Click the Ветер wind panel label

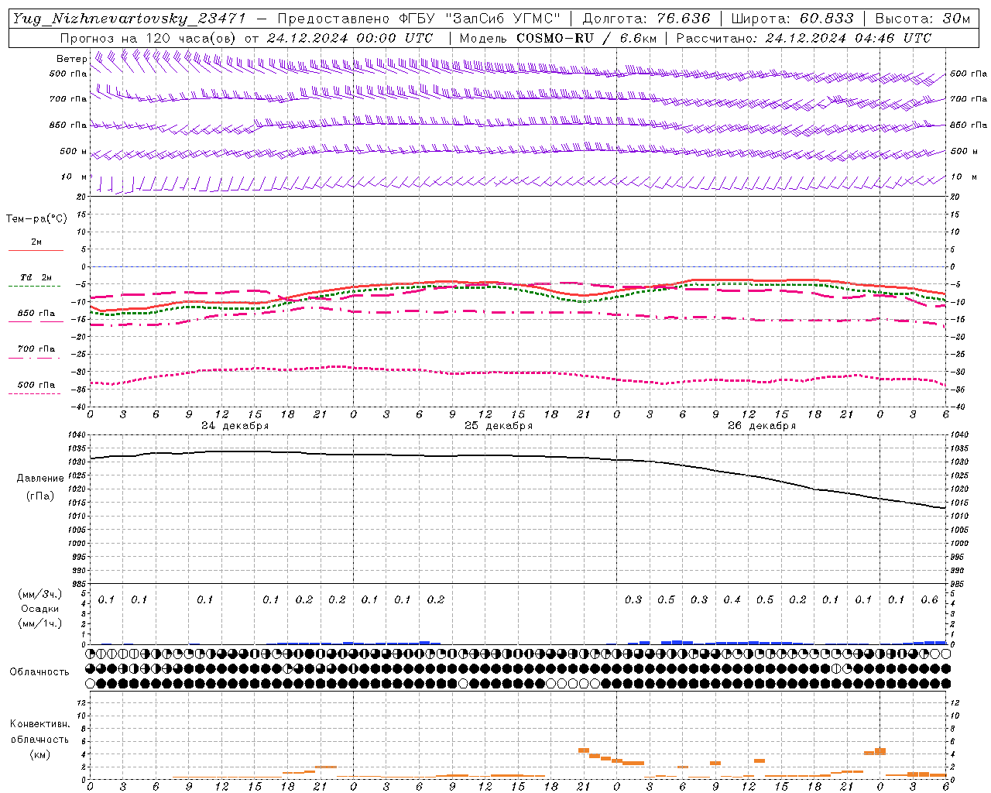pyautogui.click(x=71, y=59)
